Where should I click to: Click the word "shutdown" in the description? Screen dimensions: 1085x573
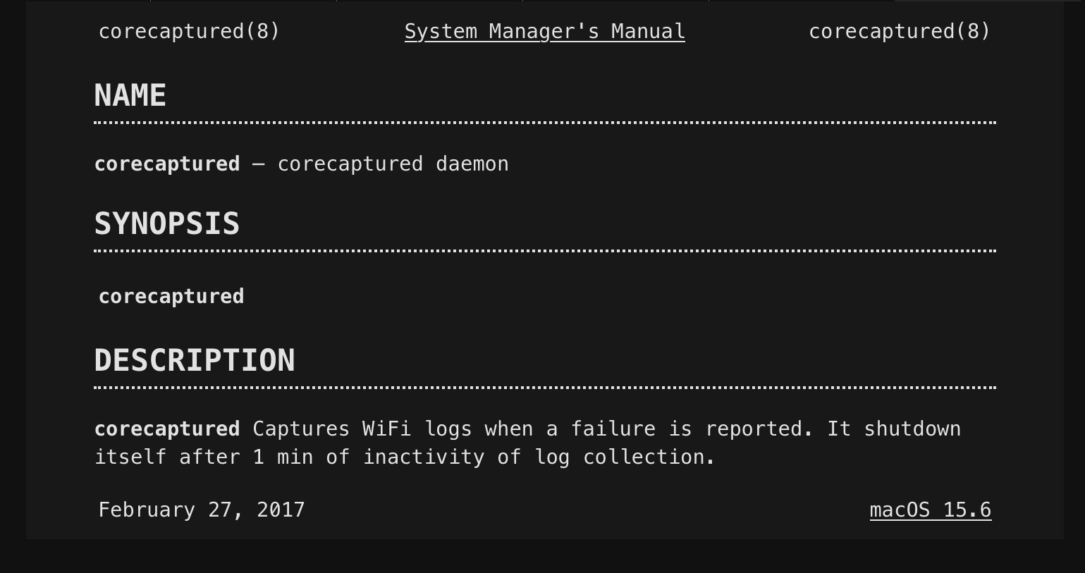[912, 429]
